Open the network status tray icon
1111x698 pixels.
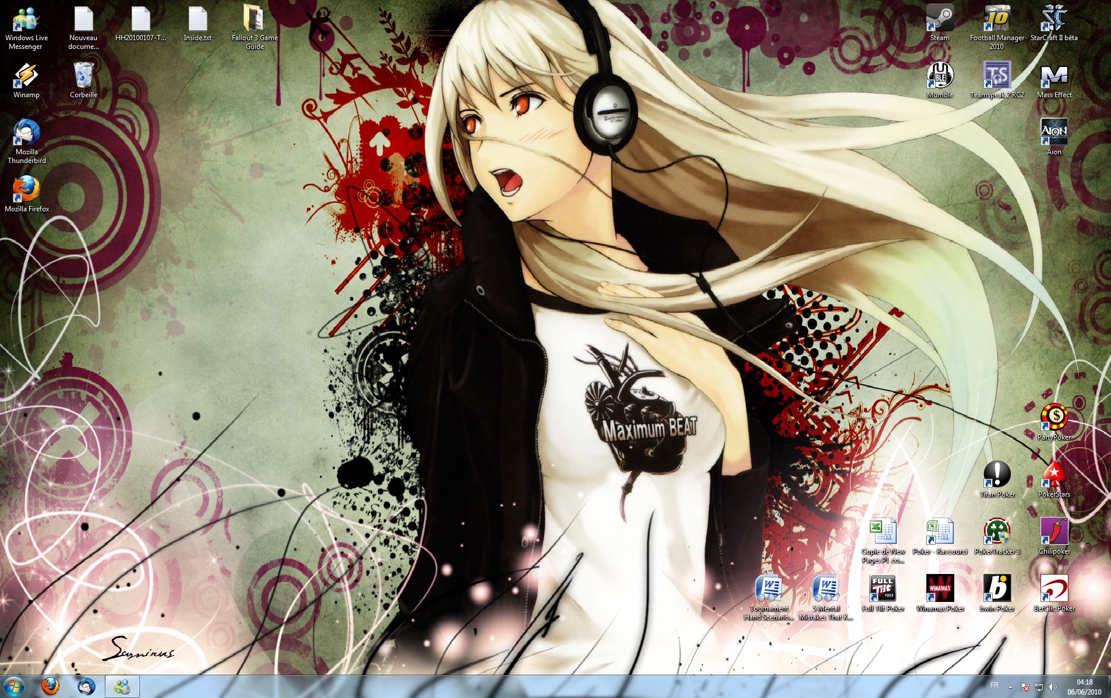(x=1039, y=687)
